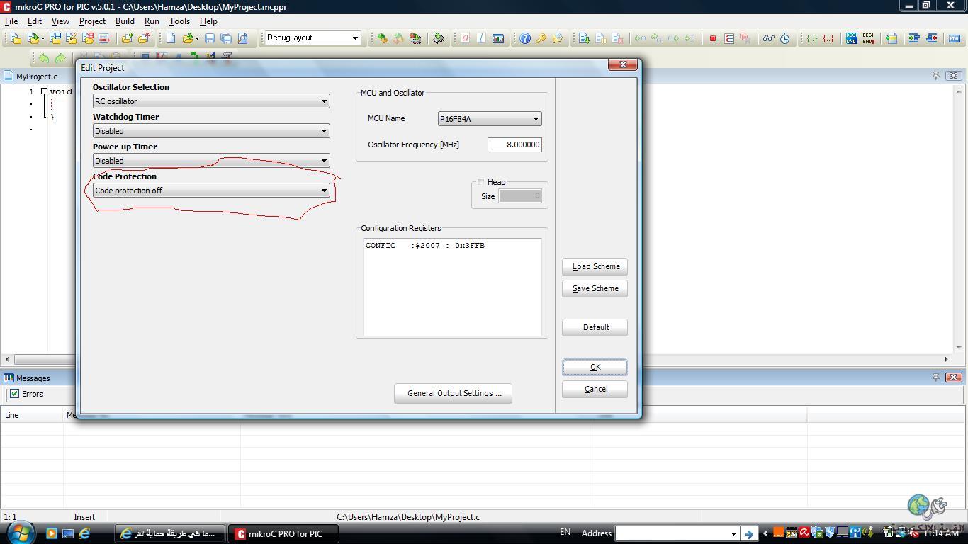Open the File menu

[x=11, y=21]
